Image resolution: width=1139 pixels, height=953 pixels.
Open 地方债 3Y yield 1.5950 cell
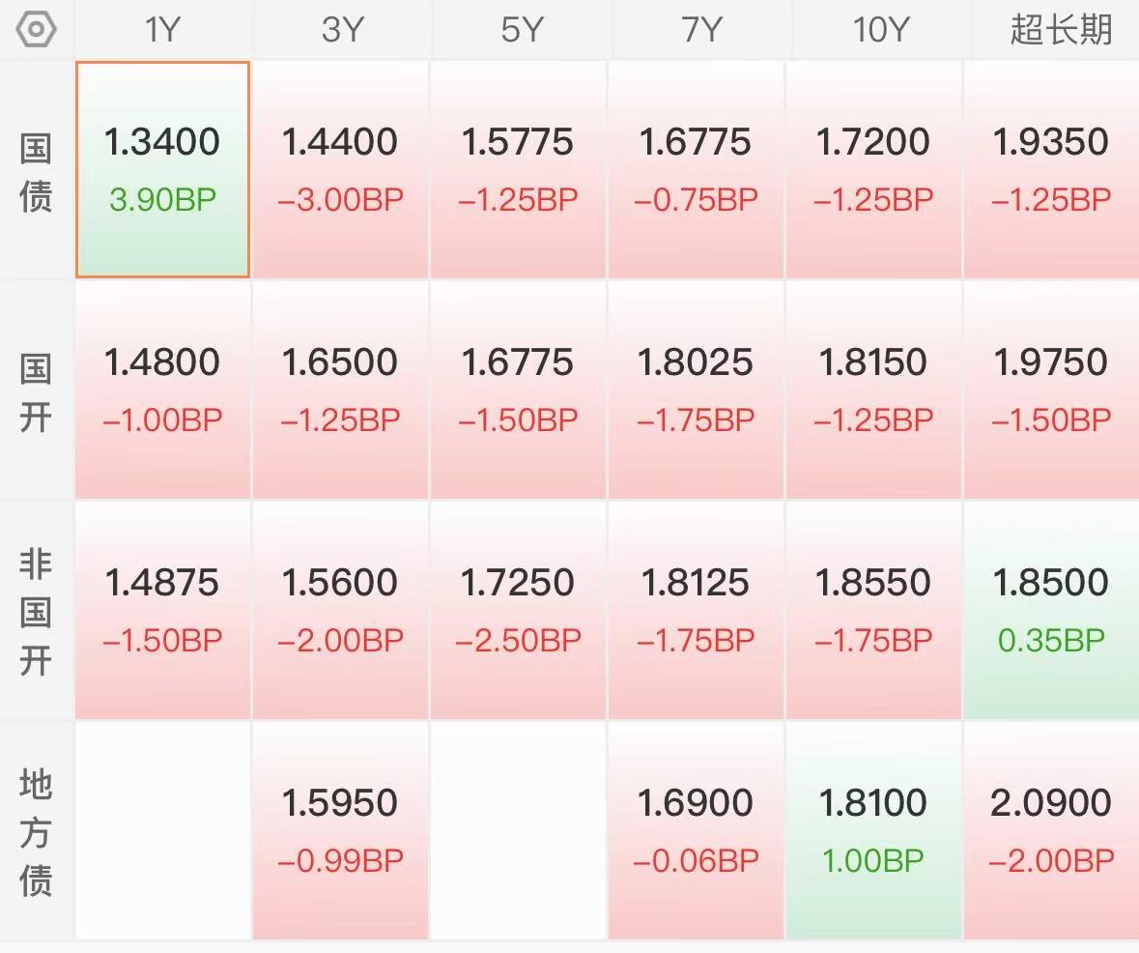click(340, 831)
